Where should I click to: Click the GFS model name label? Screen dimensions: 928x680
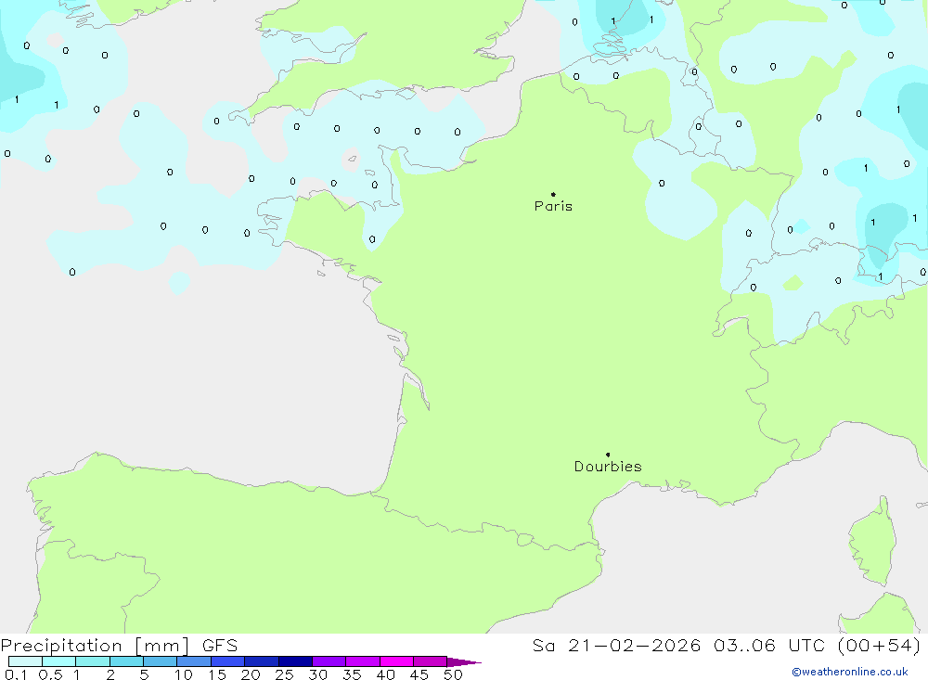[220, 645]
